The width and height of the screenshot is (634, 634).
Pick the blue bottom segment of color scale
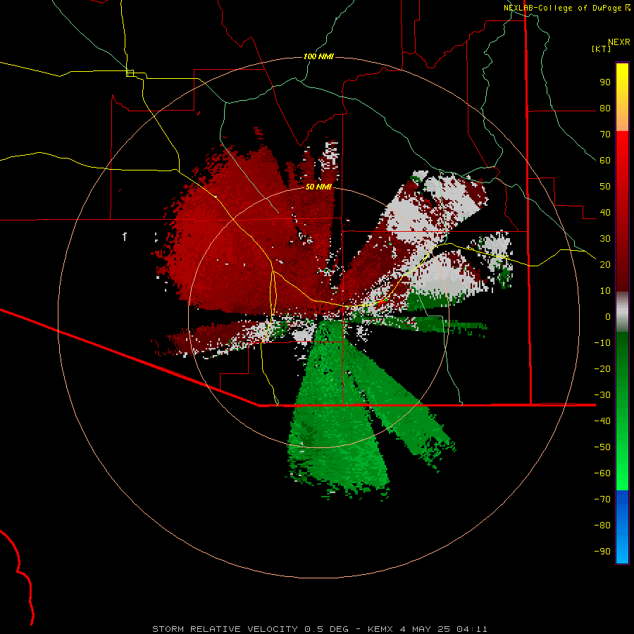pyautogui.click(x=622, y=527)
